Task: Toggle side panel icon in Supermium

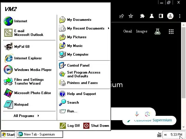Action: point(161,16)
